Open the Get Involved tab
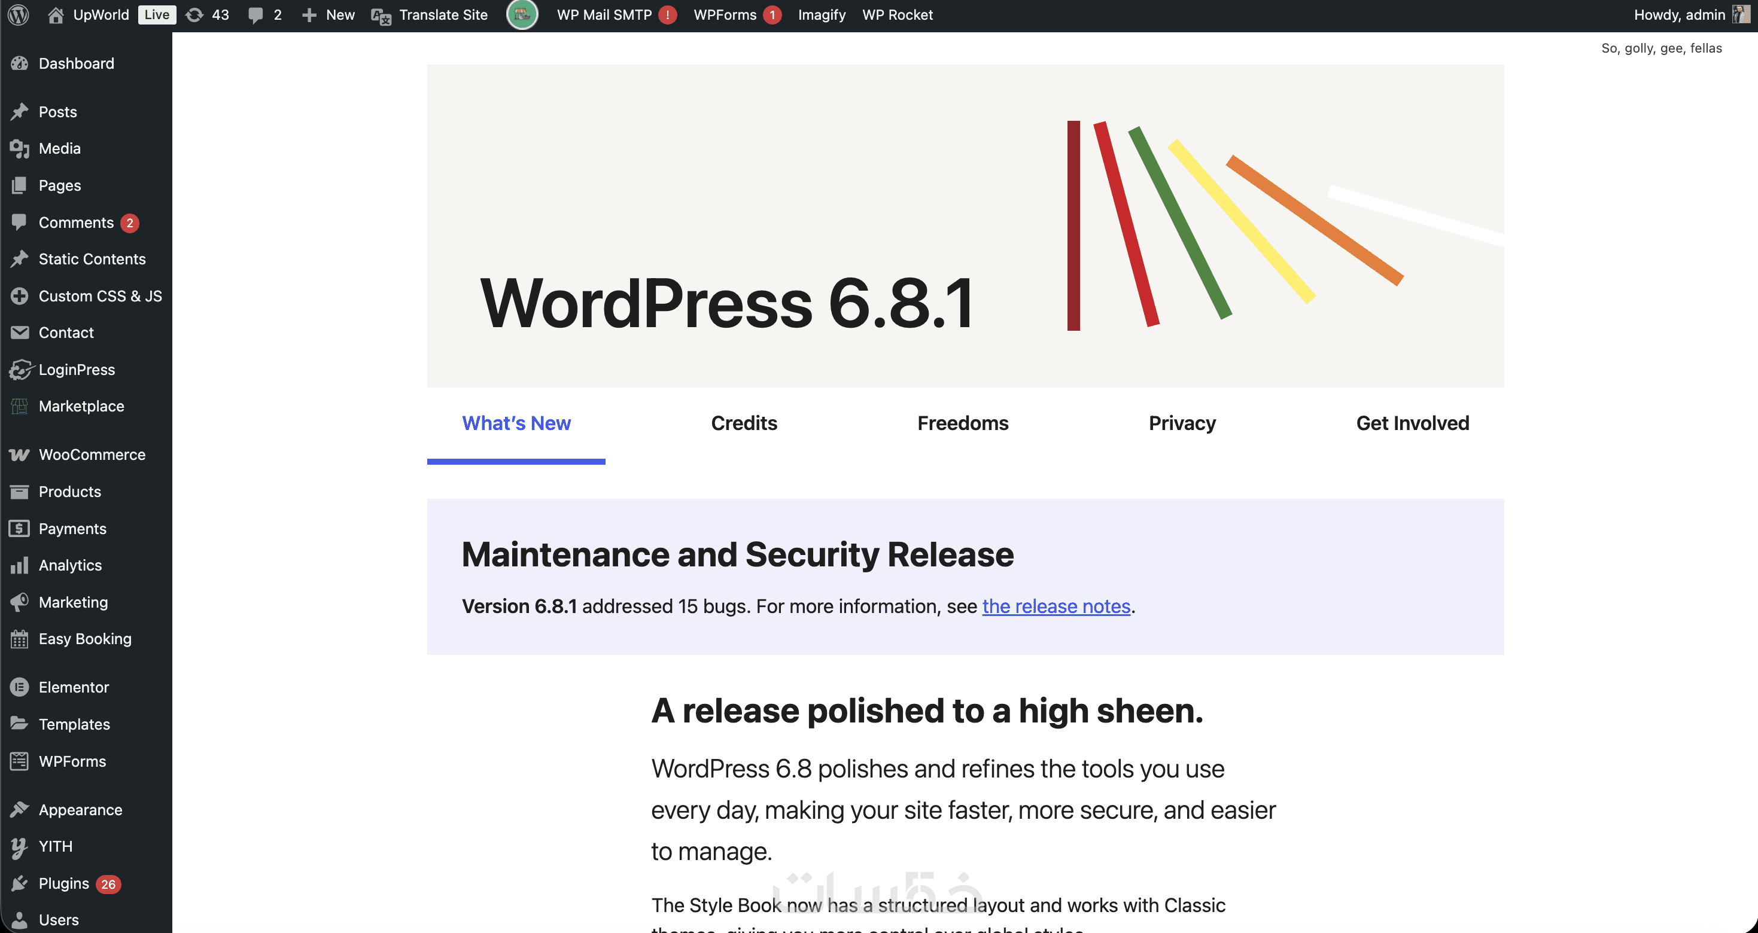 1412,423
